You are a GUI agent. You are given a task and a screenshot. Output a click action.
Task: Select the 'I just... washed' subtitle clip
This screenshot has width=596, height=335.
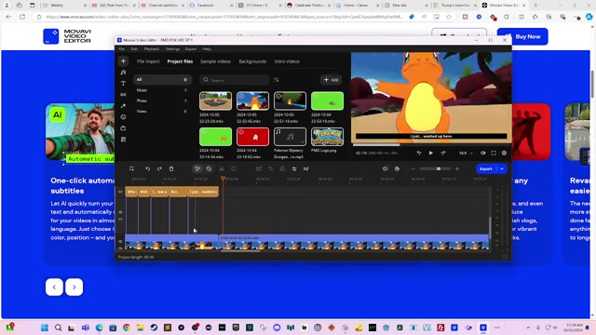pos(203,192)
